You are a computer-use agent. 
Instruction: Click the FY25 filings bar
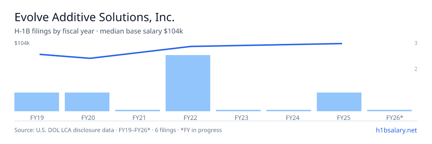339,102
